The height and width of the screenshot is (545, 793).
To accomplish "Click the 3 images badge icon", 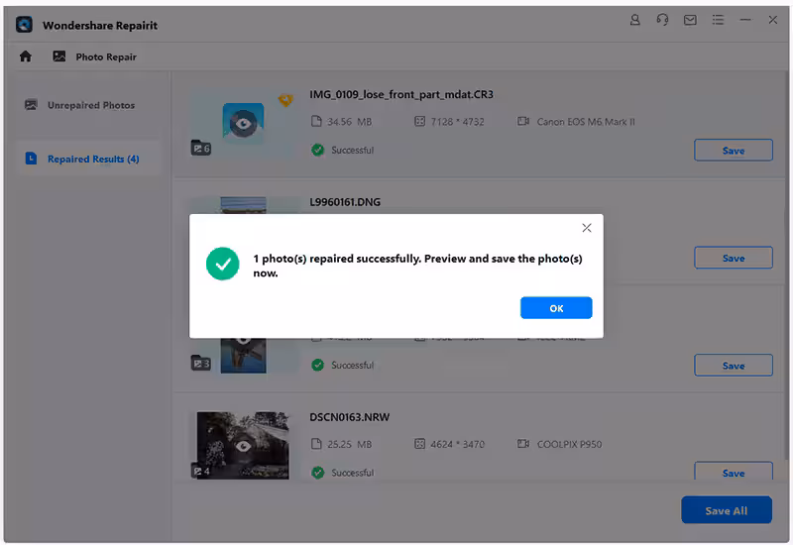I will pos(201,363).
